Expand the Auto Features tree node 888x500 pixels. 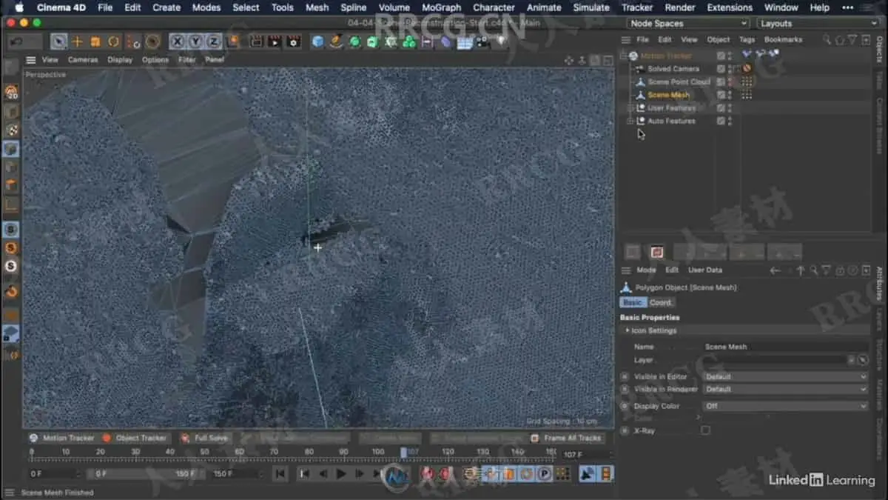tap(630, 121)
